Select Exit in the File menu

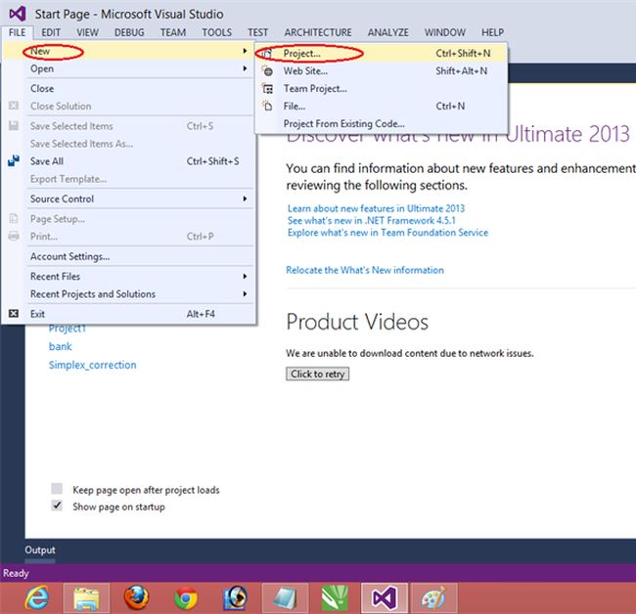128,313
